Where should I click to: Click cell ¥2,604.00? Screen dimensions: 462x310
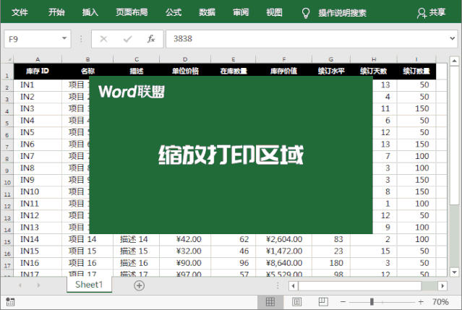pos(283,239)
